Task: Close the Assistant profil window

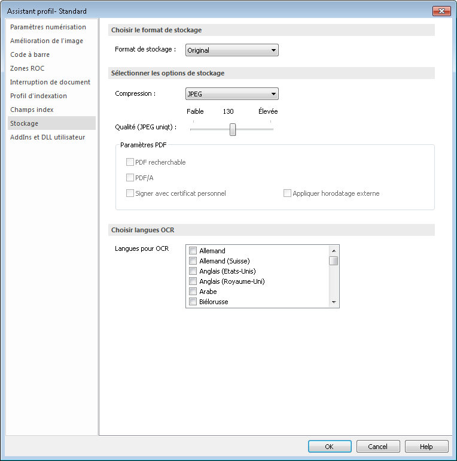Action: pos(441,11)
